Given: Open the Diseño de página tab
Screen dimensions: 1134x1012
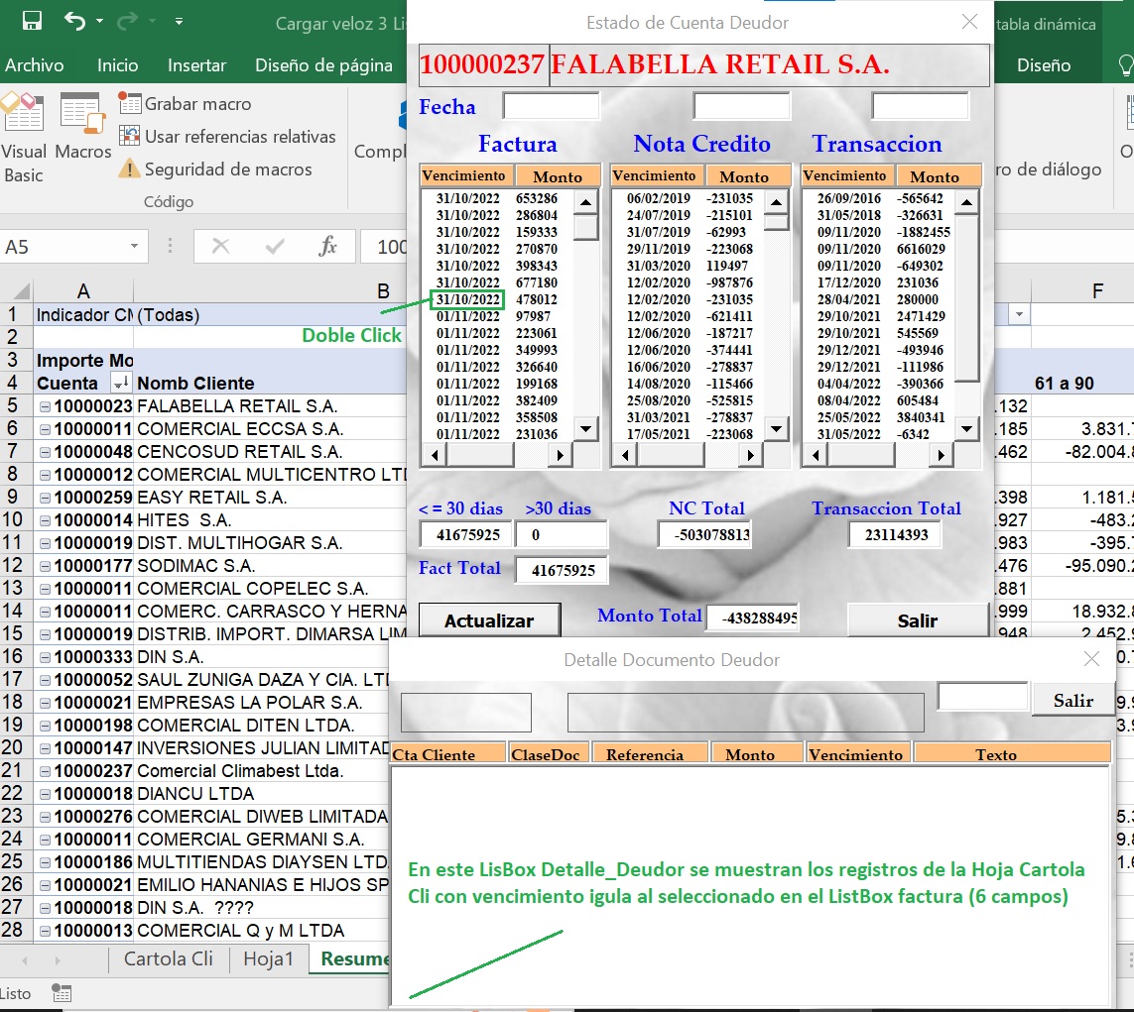Looking at the screenshot, I should (x=323, y=65).
